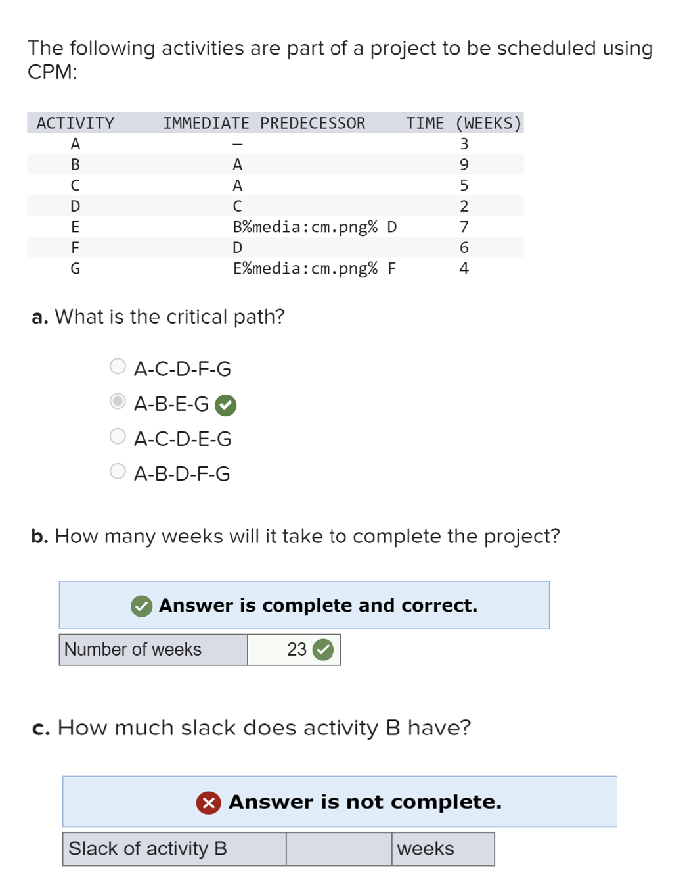683x889 pixels.
Task: Select the TIME (WEEKS) column header
Action: point(463,123)
